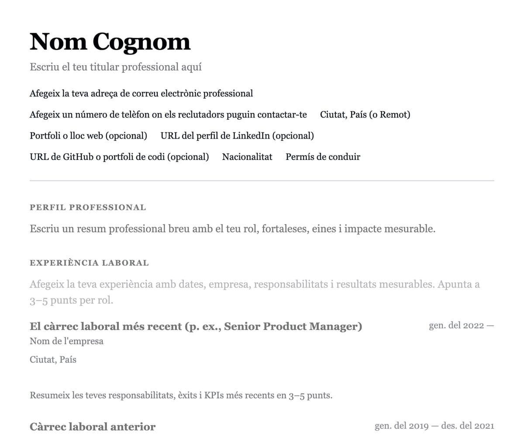Click the GitHub URL or code portfolio field
This screenshot has width=524, height=437.
(x=119, y=157)
